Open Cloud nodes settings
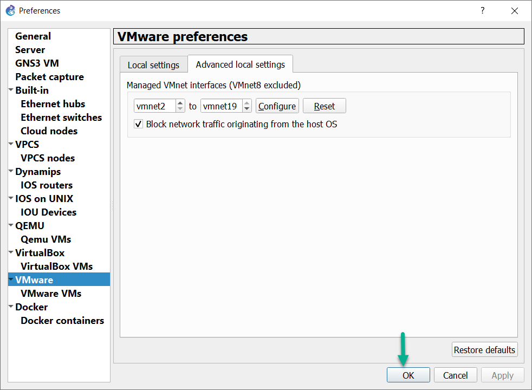This screenshot has height=390, width=532. click(49, 131)
